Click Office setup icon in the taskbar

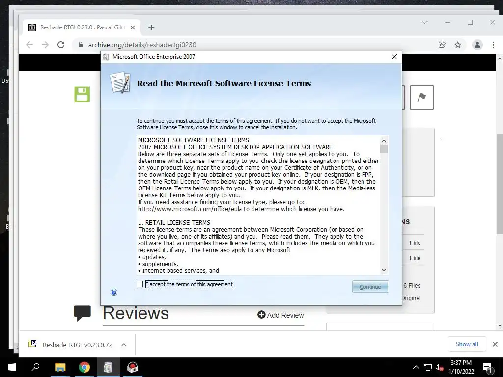tap(108, 367)
